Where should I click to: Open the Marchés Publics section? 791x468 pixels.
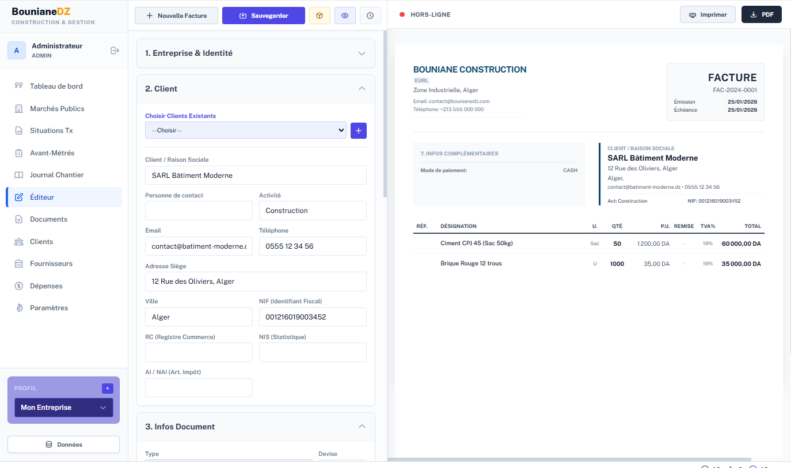tap(57, 109)
